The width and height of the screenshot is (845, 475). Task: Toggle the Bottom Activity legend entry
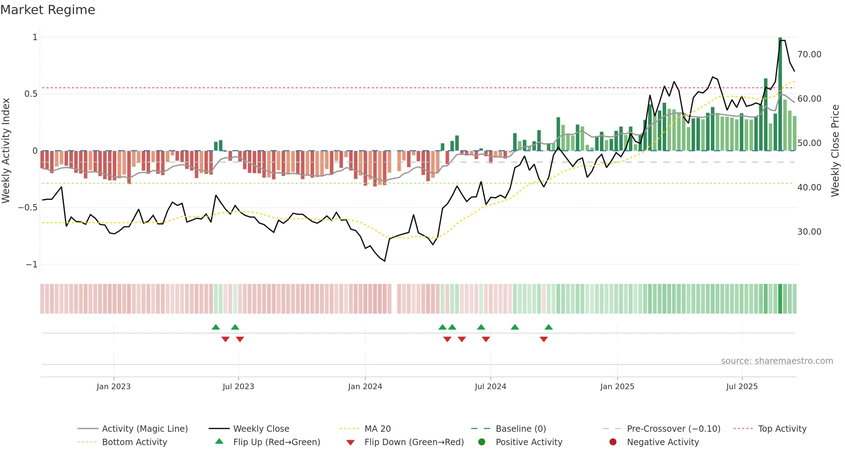pos(122,442)
